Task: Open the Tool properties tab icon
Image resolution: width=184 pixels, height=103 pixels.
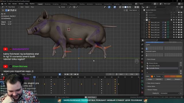Action: pos(142,45)
